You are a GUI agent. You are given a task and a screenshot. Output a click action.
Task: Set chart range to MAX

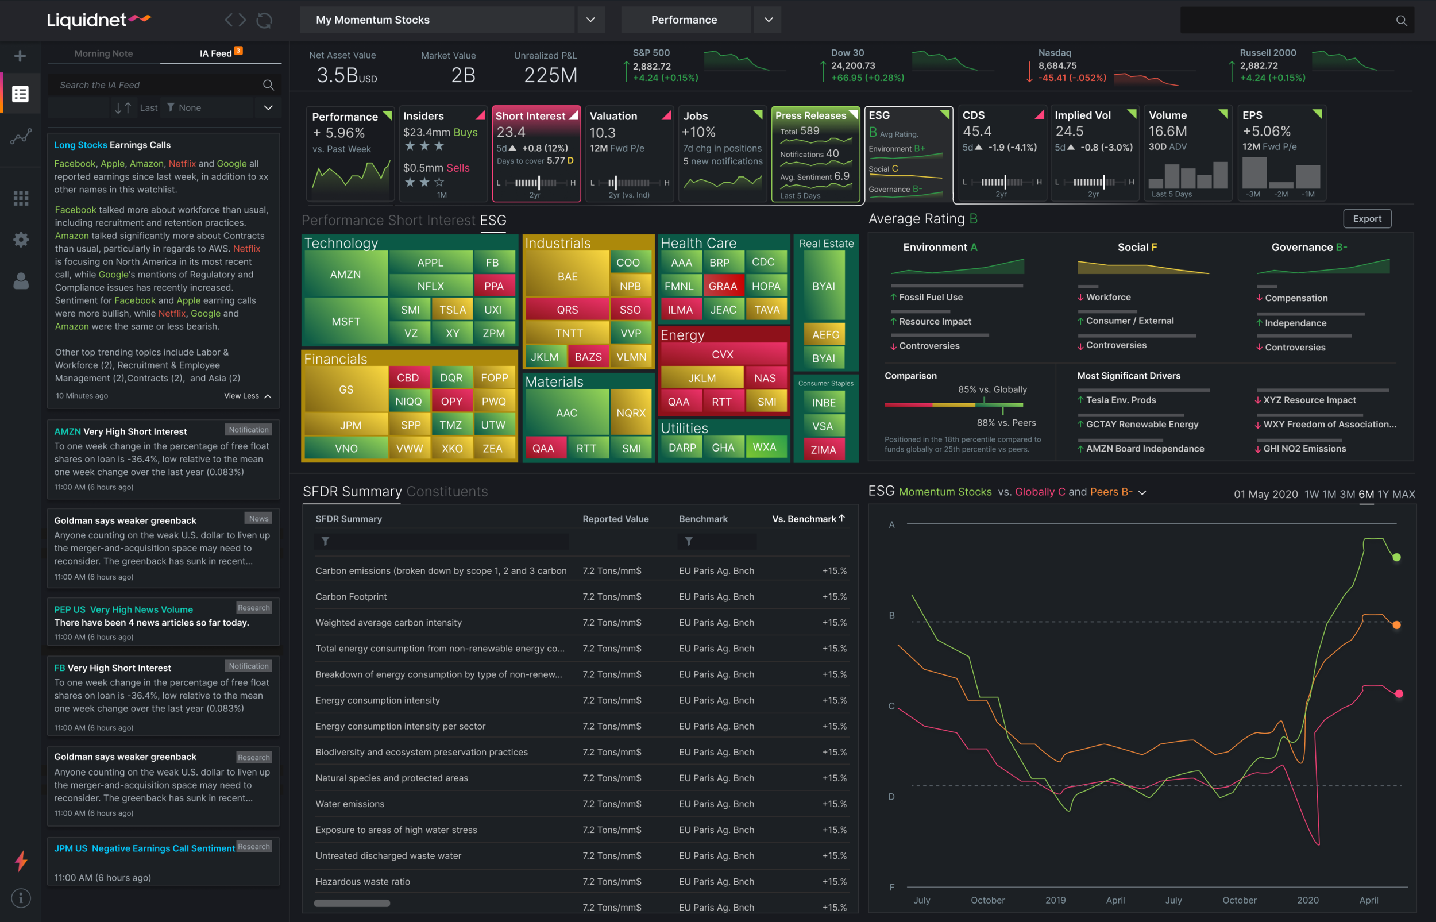pos(1404,494)
